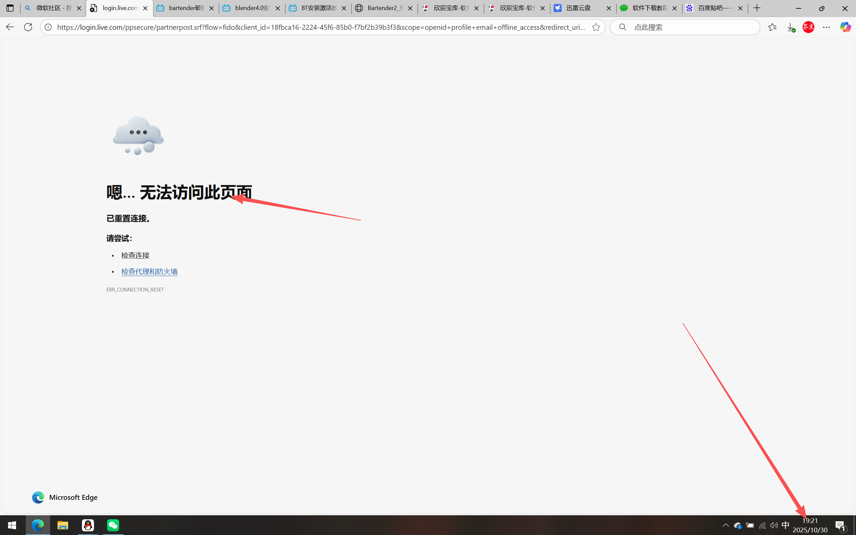Image resolution: width=856 pixels, height=535 pixels.
Task: Reload the page with the refresh icon
Action: click(28, 27)
